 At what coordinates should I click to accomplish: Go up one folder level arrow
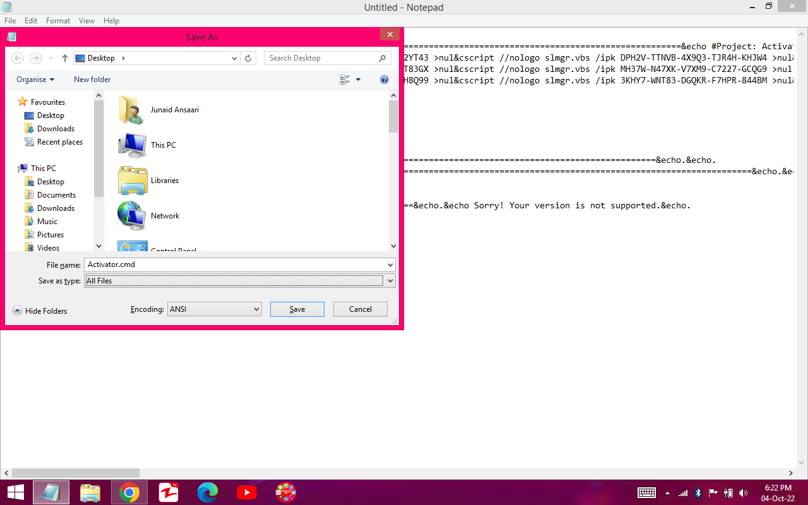pyautogui.click(x=64, y=58)
